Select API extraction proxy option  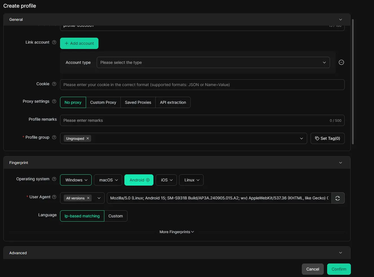pos(173,102)
